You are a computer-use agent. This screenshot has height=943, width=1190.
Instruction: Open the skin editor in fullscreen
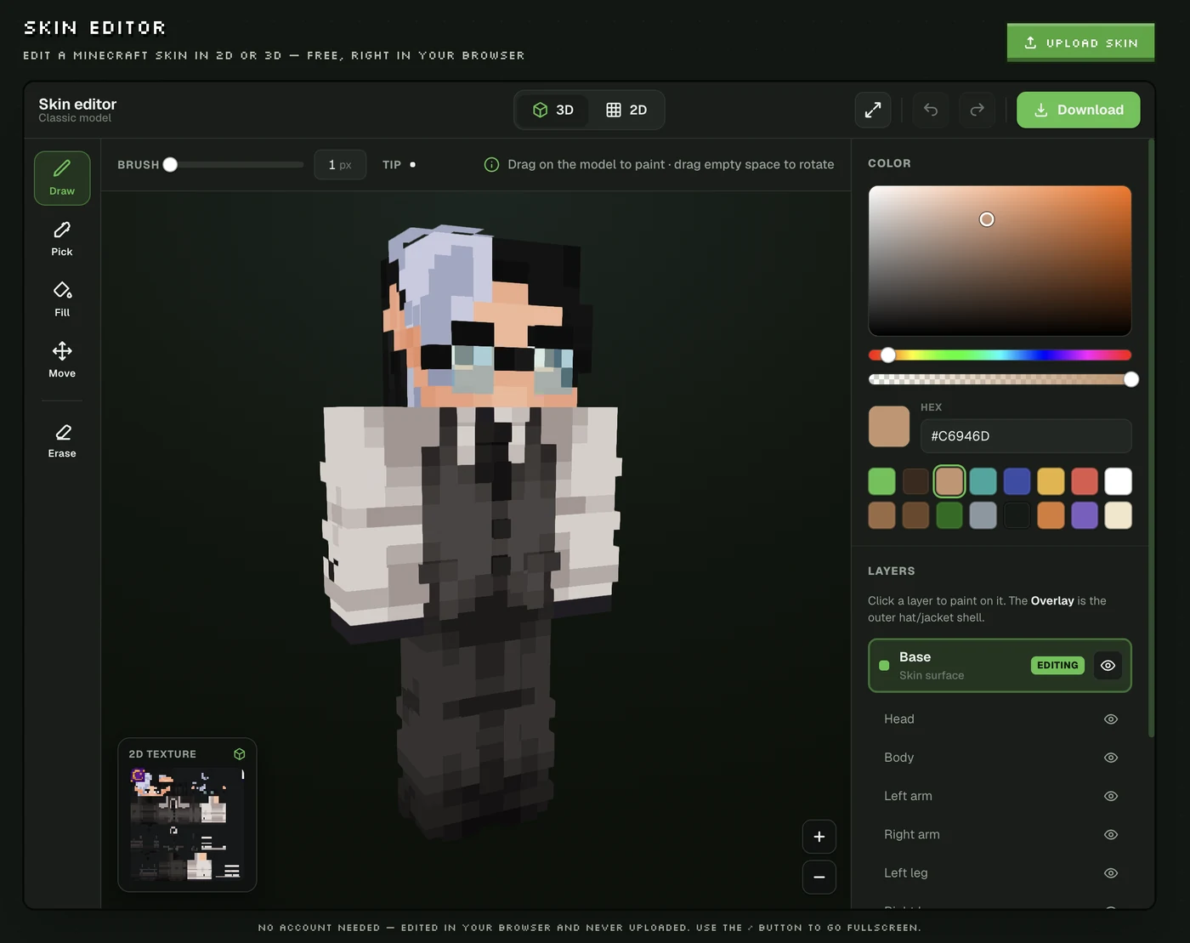tap(873, 110)
